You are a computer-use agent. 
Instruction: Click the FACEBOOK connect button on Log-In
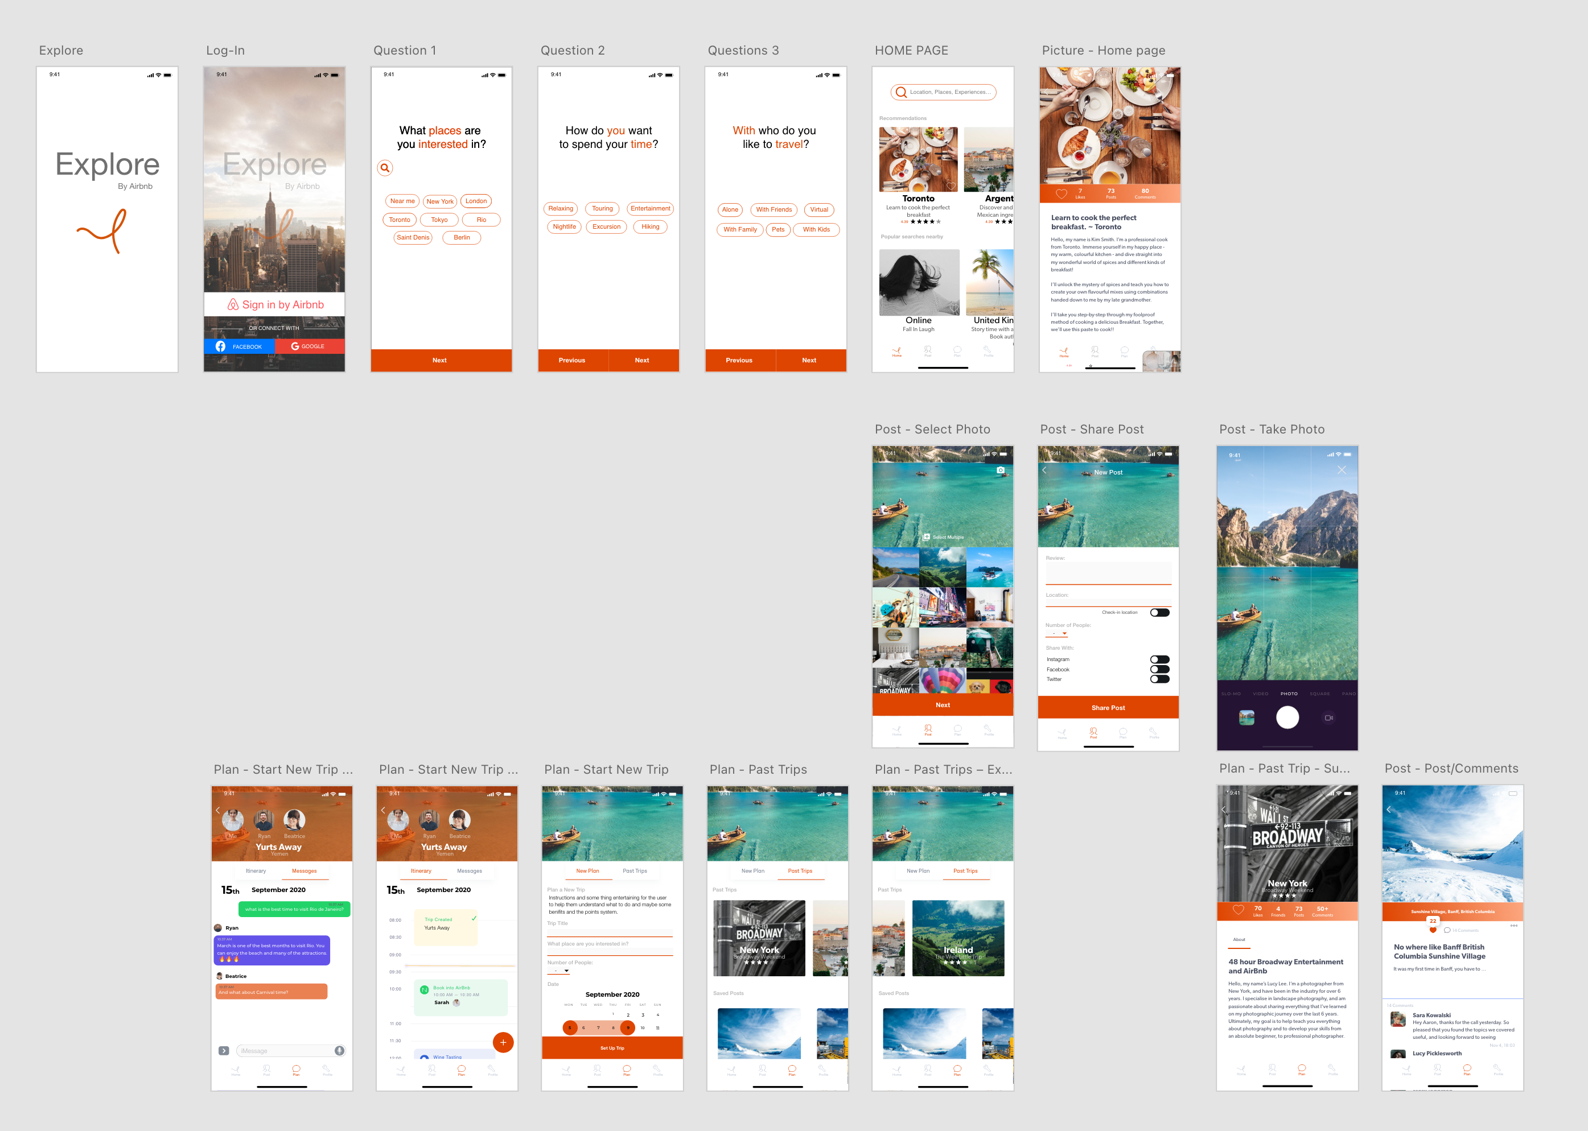[239, 346]
